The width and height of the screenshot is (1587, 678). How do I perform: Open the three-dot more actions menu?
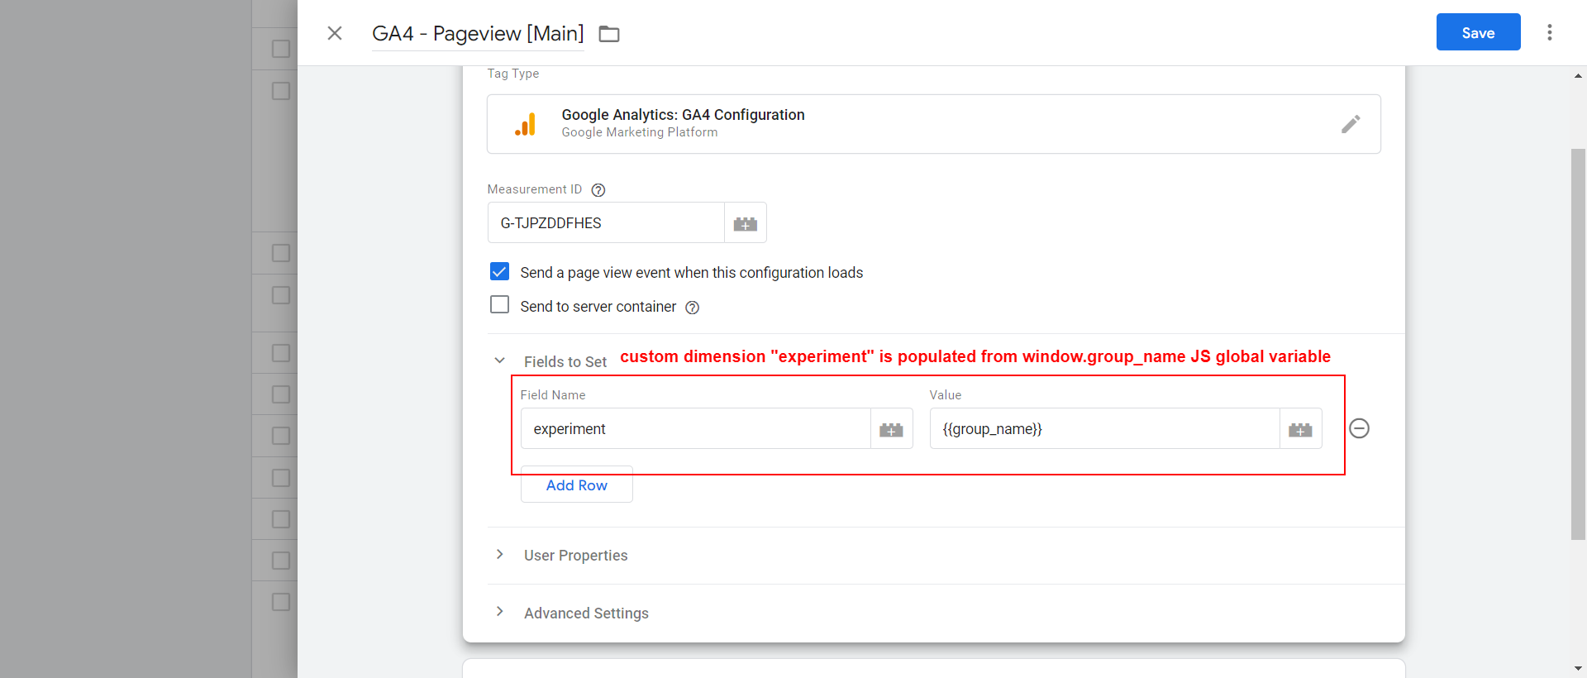(1549, 32)
